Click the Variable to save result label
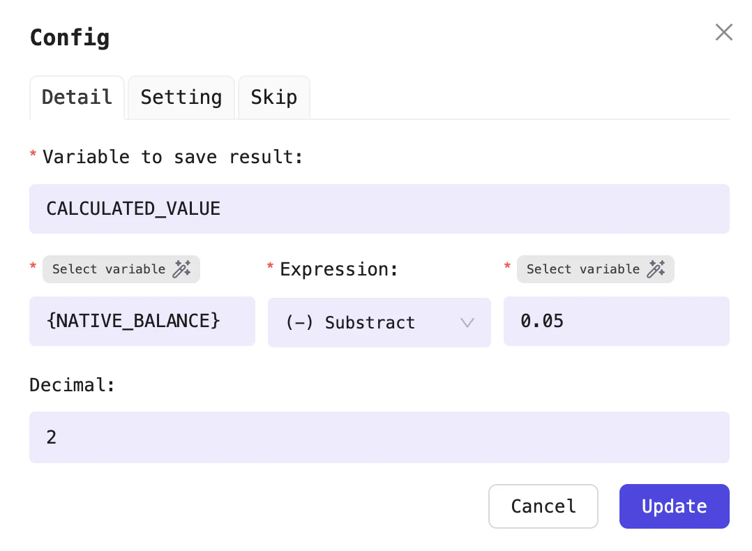Screen dimensions: 752x551 point(172,157)
